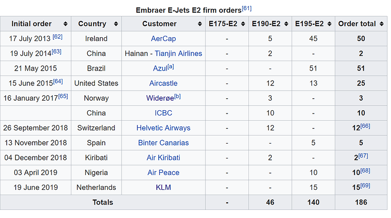Sort by Customer column arrows
Screen dimensions: 391x218
point(200,24)
